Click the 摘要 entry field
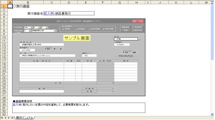 coord(41,91)
